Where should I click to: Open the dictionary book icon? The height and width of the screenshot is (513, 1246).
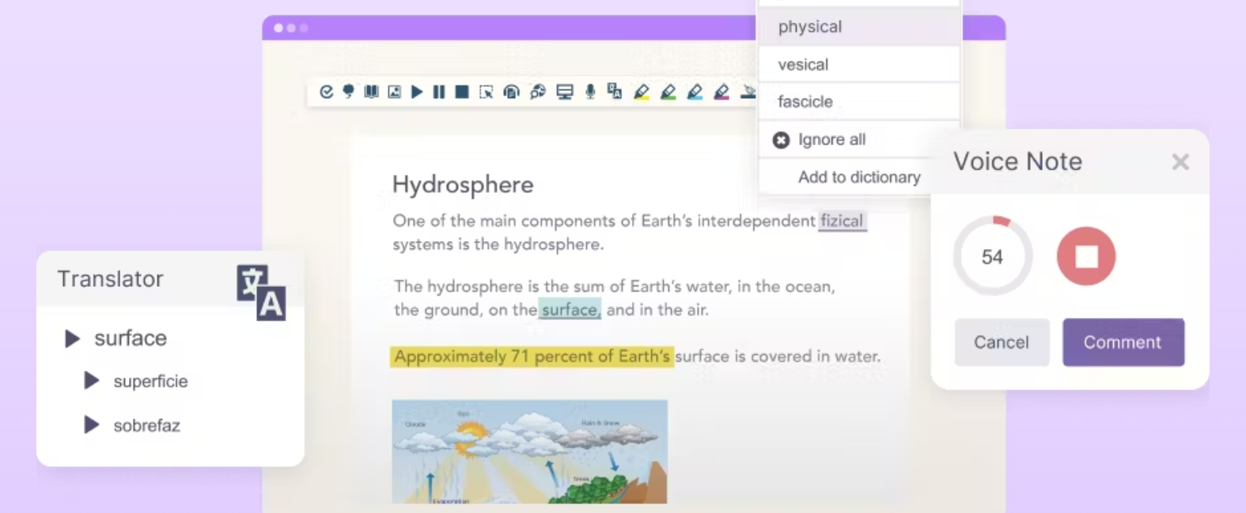pos(371,92)
